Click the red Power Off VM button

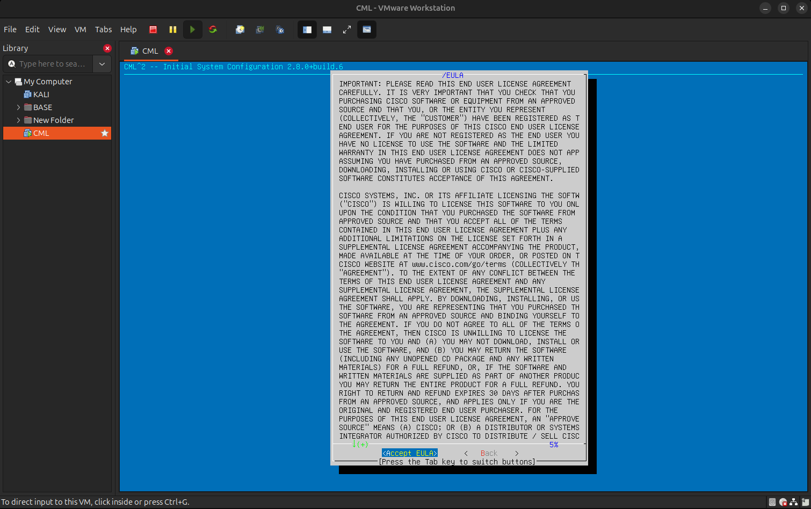[x=153, y=30]
